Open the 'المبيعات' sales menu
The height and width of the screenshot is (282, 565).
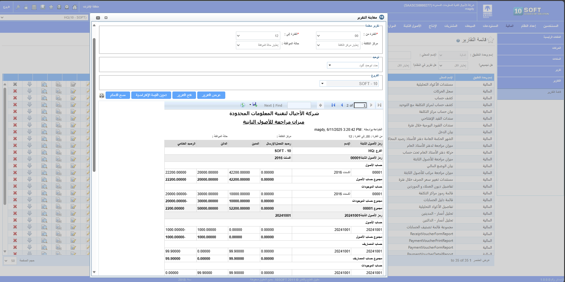[x=470, y=26]
